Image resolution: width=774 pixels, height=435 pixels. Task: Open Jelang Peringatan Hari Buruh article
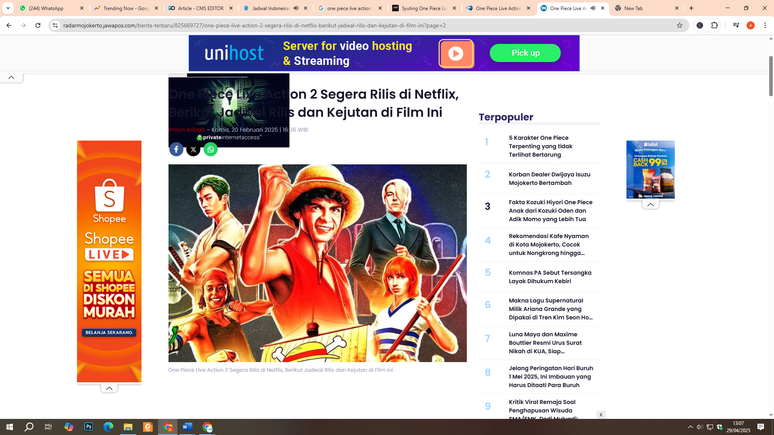coord(551,377)
